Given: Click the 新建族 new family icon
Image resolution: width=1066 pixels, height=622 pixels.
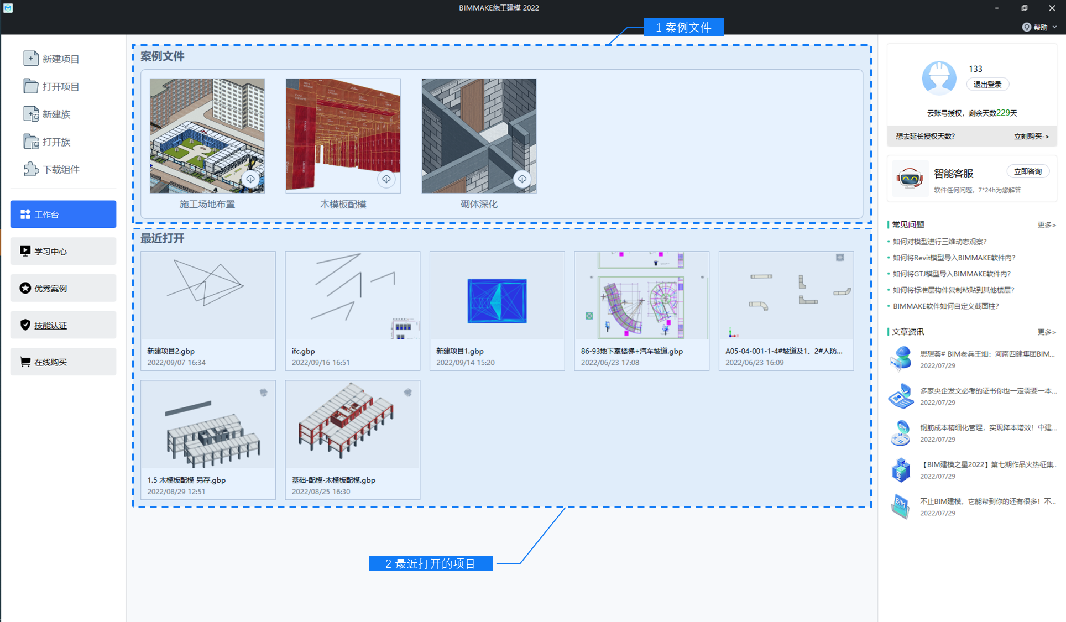Looking at the screenshot, I should pyautogui.click(x=31, y=113).
